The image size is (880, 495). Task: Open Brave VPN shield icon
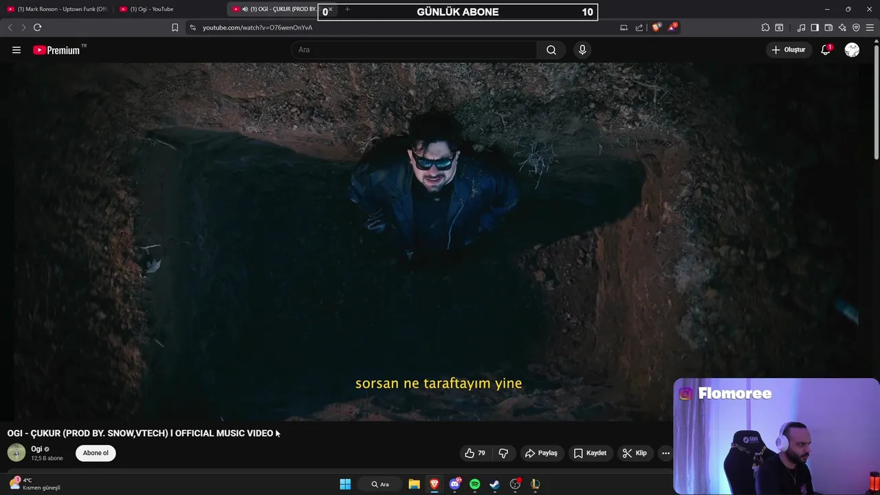(x=856, y=27)
